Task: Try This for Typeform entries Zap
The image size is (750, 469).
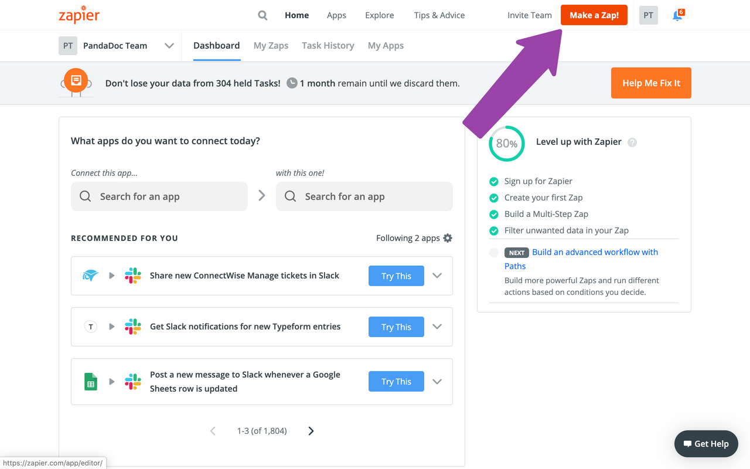Action: 396,327
